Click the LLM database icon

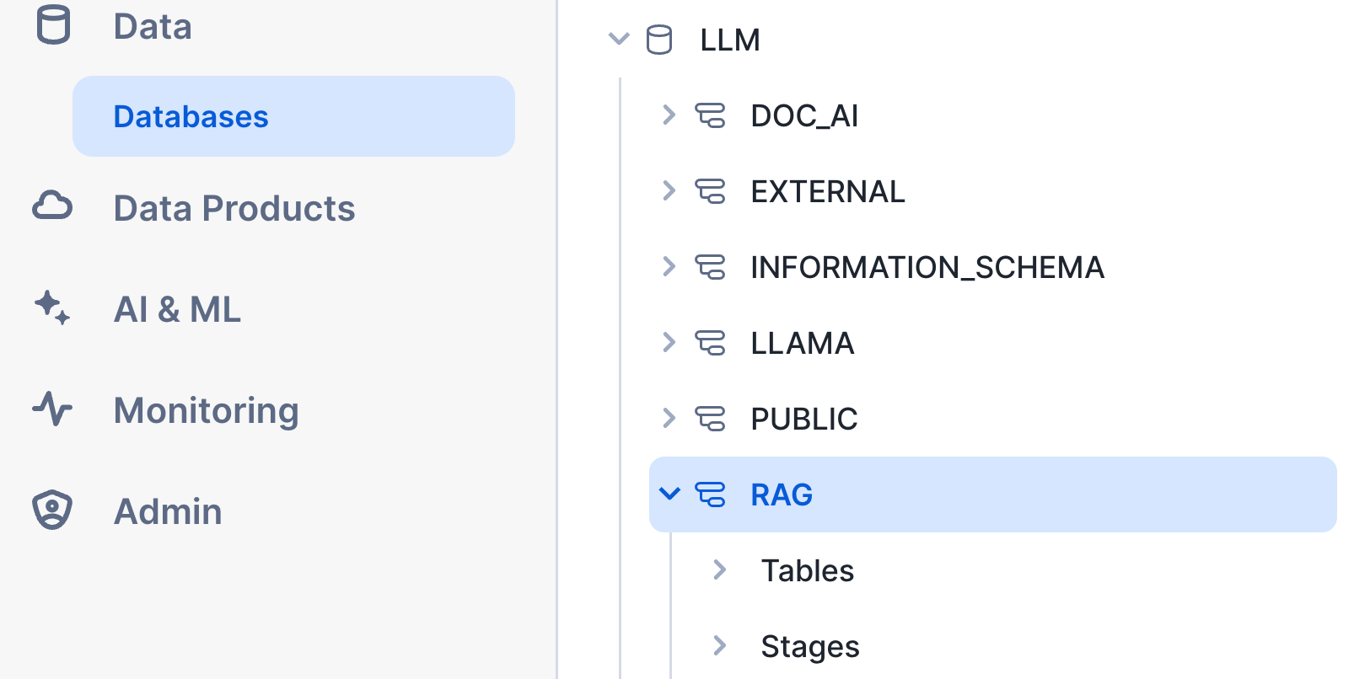(659, 40)
